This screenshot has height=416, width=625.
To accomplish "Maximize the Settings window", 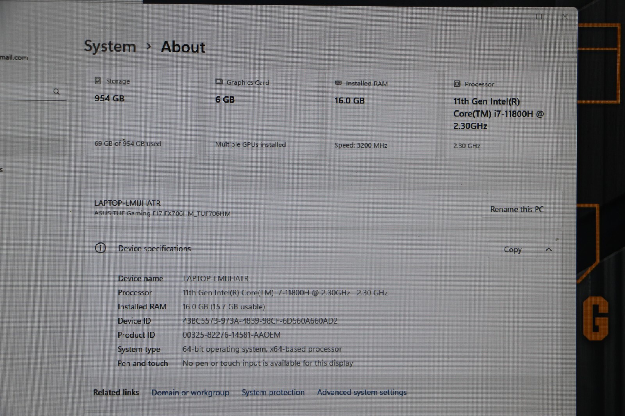I will (x=539, y=16).
